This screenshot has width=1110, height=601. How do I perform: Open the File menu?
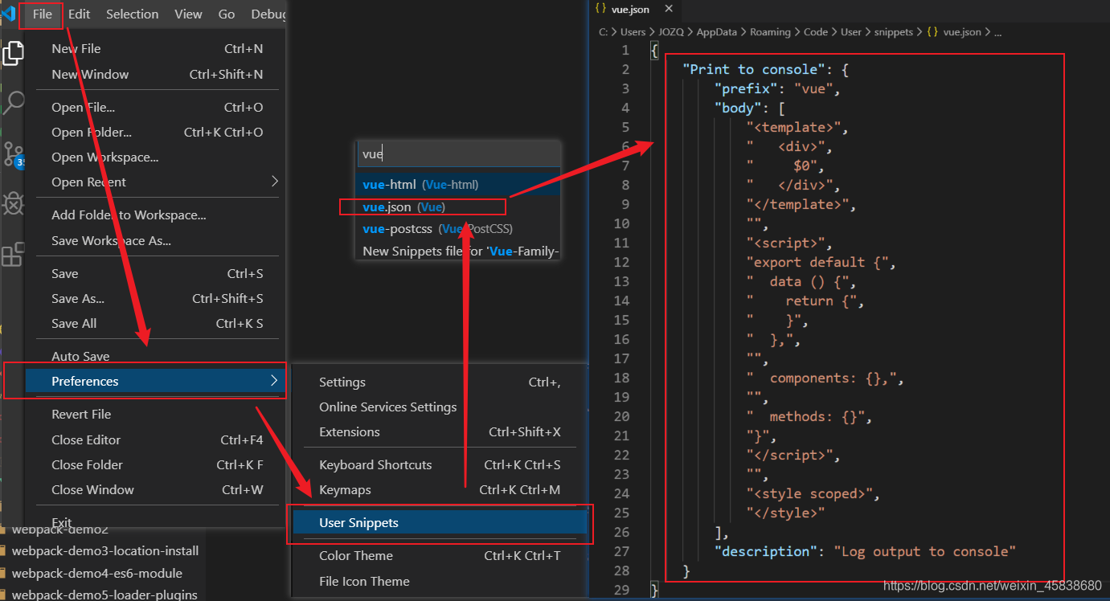pyautogui.click(x=42, y=14)
